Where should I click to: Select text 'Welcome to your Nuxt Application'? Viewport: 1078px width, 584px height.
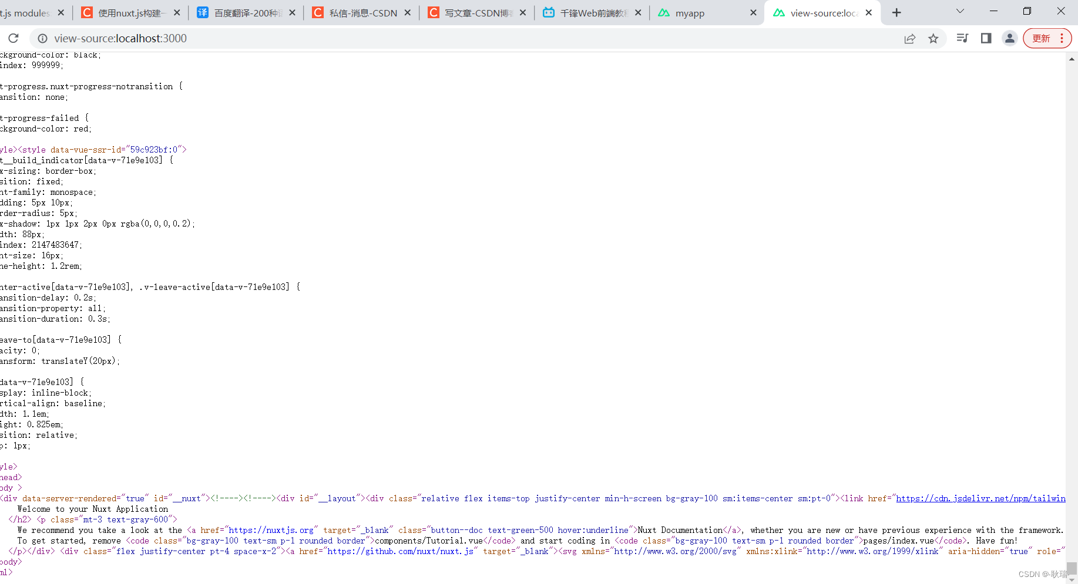[93, 509]
